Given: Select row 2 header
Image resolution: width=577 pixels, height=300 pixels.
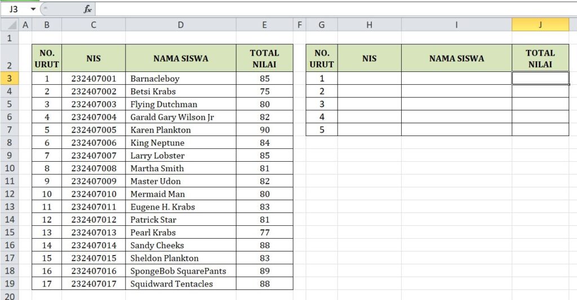Looking at the screenshot, I should point(10,58).
